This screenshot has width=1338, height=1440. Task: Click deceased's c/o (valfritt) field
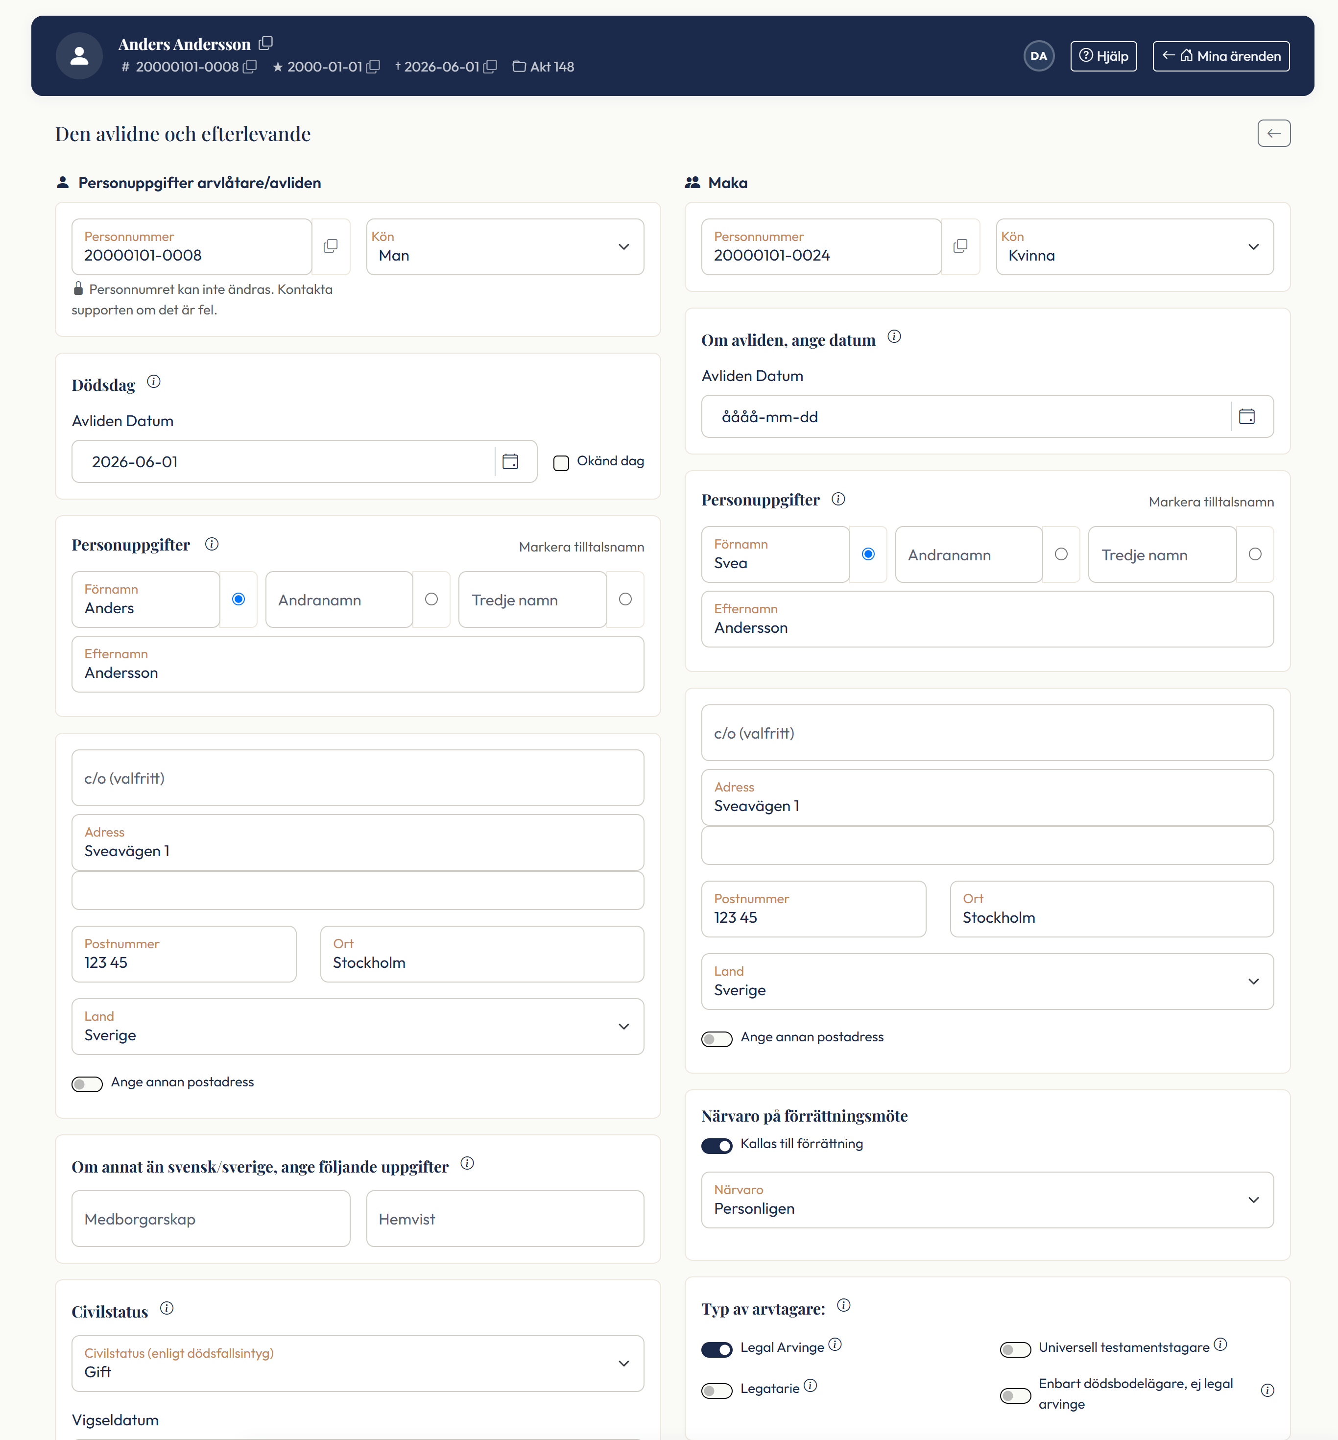[358, 778]
